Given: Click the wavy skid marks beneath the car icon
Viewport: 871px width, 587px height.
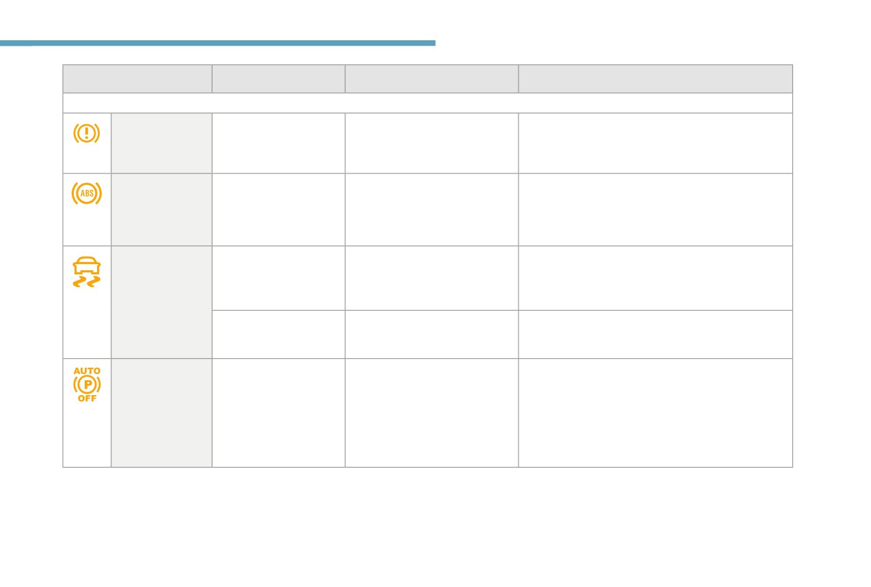Looking at the screenshot, I should (87, 281).
